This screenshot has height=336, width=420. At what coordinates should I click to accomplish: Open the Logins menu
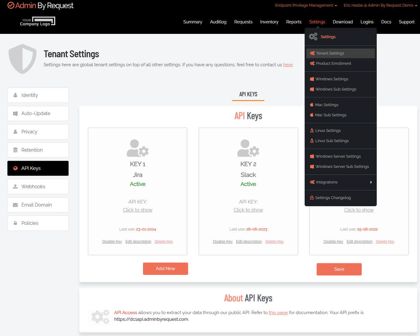tap(367, 22)
